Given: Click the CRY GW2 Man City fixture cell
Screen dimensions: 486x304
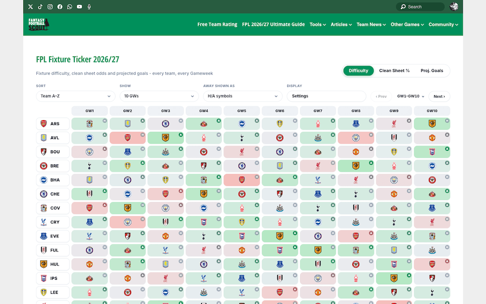Looking at the screenshot, I should click(128, 222).
